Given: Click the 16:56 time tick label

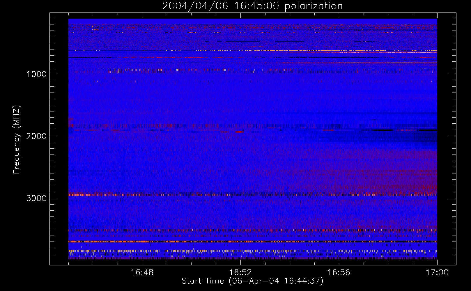Looking at the screenshot, I should 339,273.
